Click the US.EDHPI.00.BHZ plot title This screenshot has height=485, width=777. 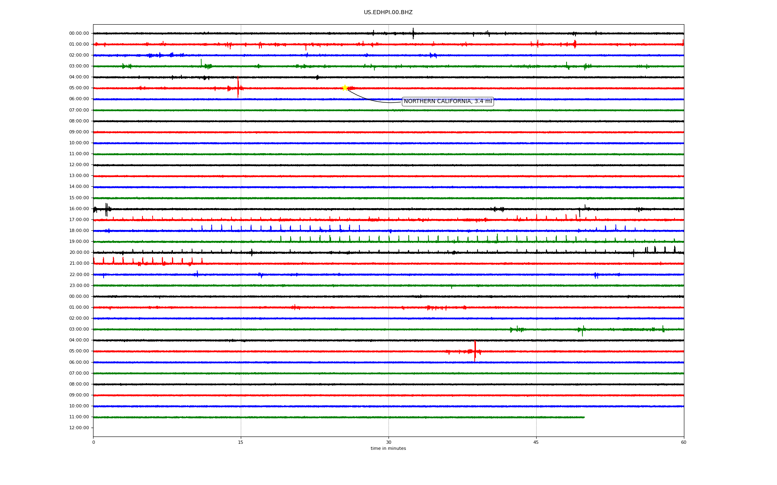pos(388,13)
